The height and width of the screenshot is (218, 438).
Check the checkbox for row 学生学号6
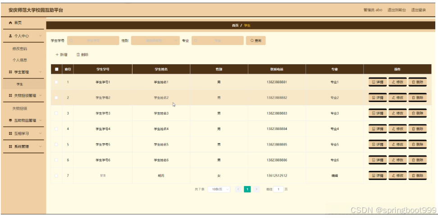56,160
